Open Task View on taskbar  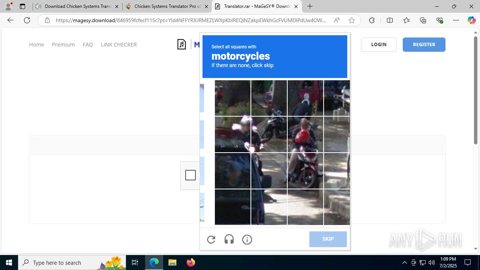135,262
